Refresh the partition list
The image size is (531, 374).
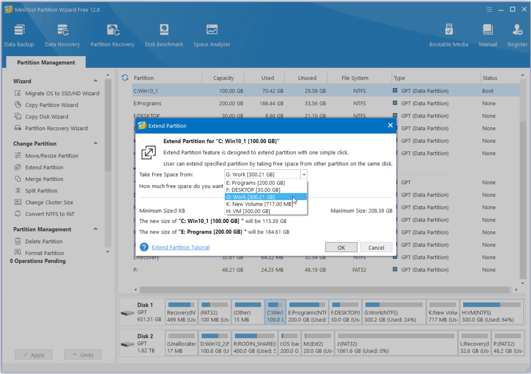pos(125,78)
